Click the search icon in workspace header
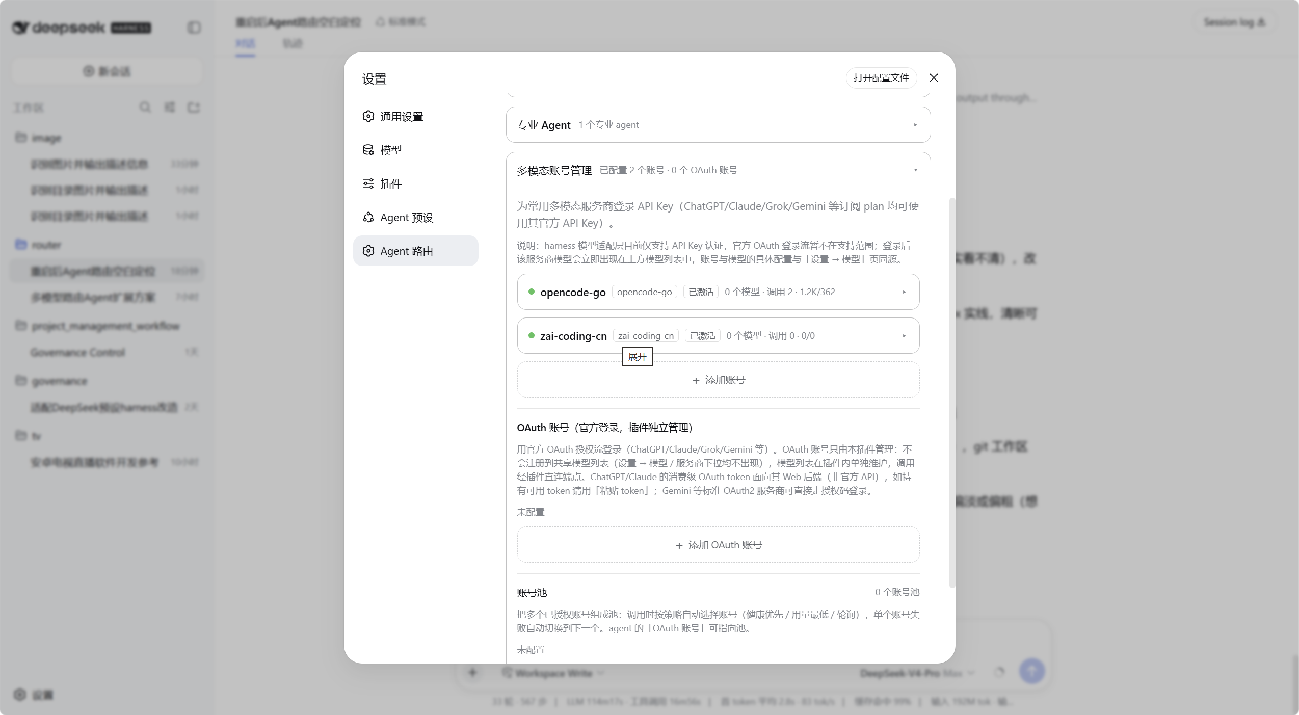 145,108
